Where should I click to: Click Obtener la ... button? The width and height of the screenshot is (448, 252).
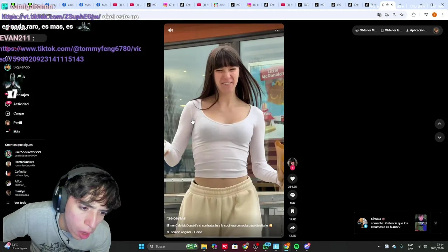coord(391,30)
